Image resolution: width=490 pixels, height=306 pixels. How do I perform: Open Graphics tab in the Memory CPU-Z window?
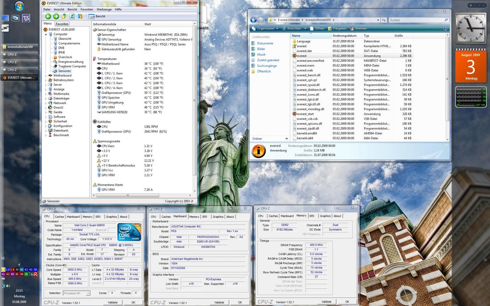tap(325, 216)
